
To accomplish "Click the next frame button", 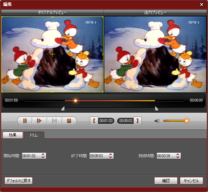I will tap(54, 121).
